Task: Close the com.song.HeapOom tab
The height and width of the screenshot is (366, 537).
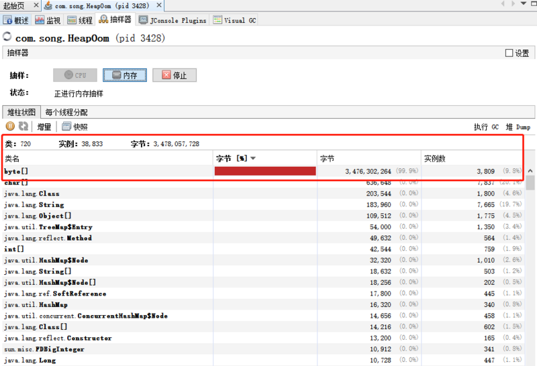Action: coord(159,5)
